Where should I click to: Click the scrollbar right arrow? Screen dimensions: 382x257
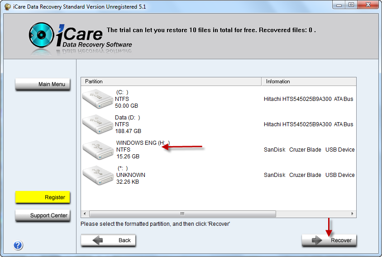(352, 214)
